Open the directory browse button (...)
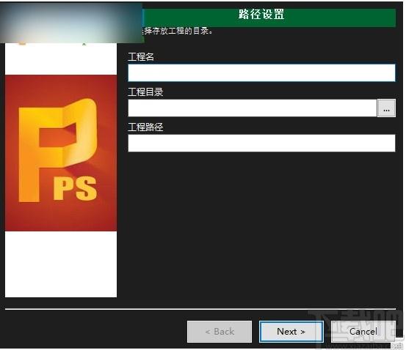 [x=386, y=108]
